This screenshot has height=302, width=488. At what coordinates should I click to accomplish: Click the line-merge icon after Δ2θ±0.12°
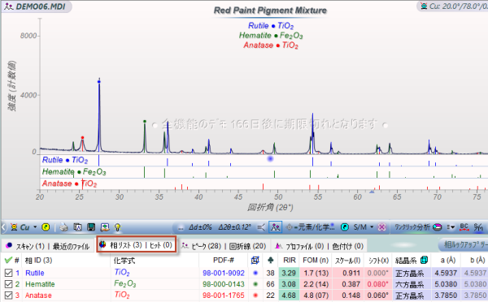point(261,227)
